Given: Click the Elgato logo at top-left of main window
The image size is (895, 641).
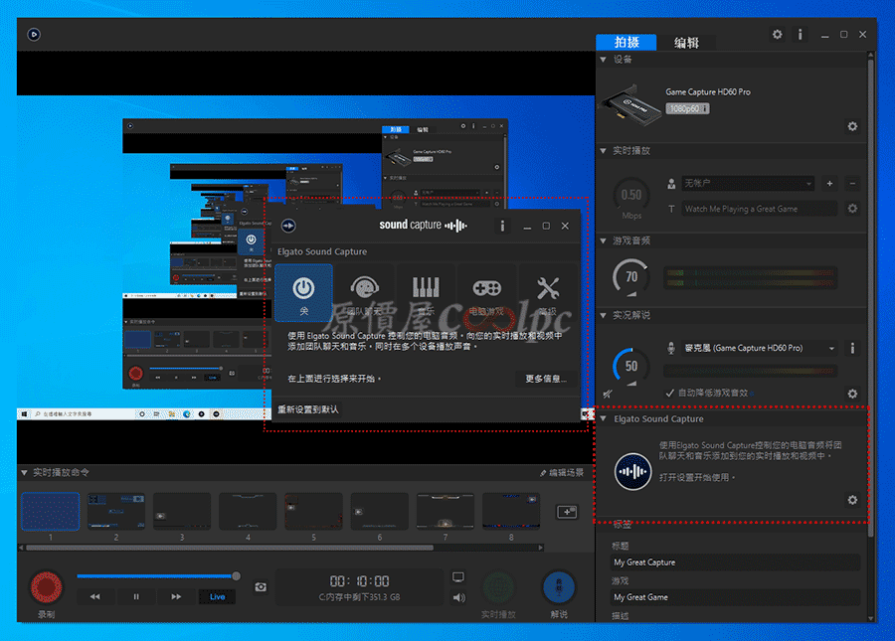Looking at the screenshot, I should (34, 34).
